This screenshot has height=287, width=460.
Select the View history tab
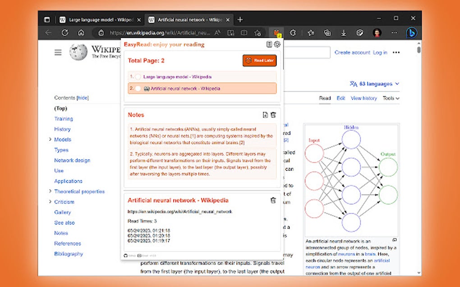[x=363, y=98]
